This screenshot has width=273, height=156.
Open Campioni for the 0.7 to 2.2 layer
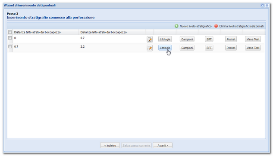click(x=187, y=48)
